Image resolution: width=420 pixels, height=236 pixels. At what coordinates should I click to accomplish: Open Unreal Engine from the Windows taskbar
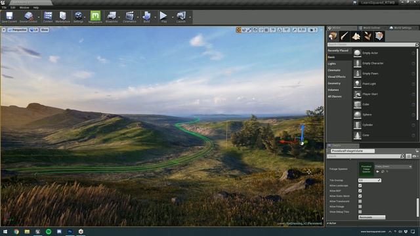point(37,231)
